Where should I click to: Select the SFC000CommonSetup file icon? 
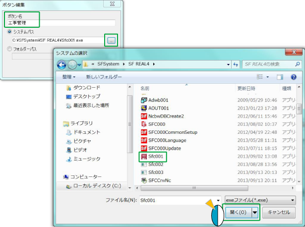point(144,132)
